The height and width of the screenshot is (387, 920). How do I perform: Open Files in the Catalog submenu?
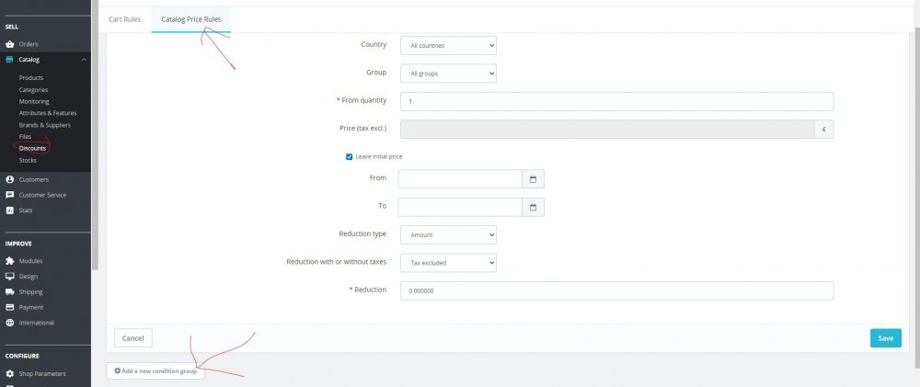[x=25, y=137]
